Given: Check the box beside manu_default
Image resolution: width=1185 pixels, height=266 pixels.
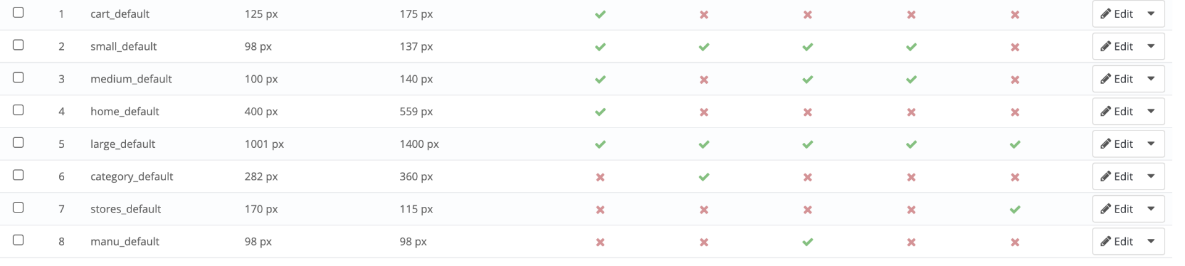Looking at the screenshot, I should [19, 240].
